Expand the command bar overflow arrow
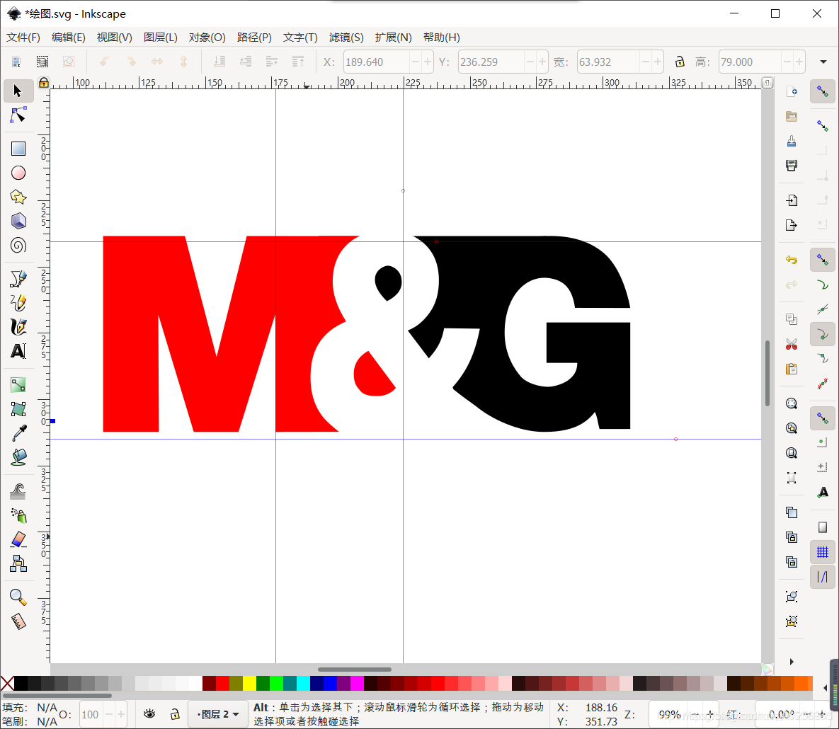Viewport: 839px width, 729px height. (792, 662)
